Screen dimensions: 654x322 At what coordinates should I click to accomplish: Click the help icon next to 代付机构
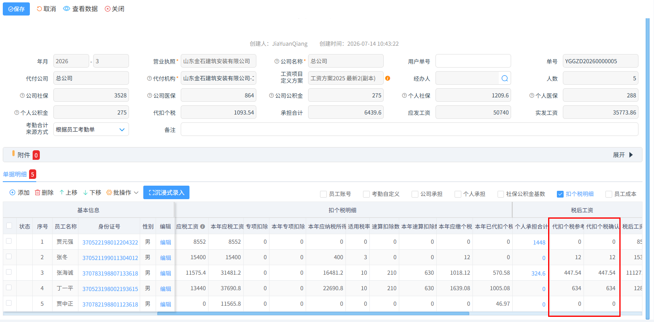(x=150, y=78)
